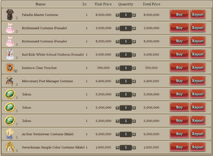Select the Bad Kids White School Uniform icon

pos(9,54)
